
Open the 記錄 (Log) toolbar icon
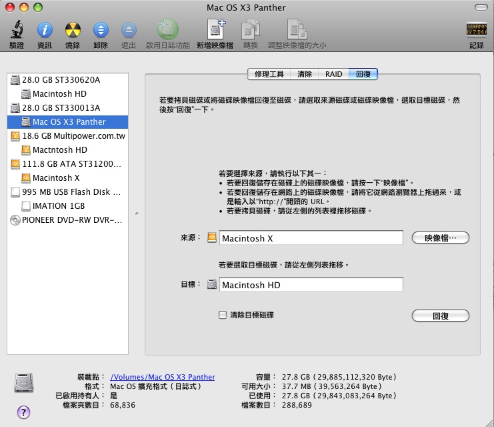coord(477,29)
